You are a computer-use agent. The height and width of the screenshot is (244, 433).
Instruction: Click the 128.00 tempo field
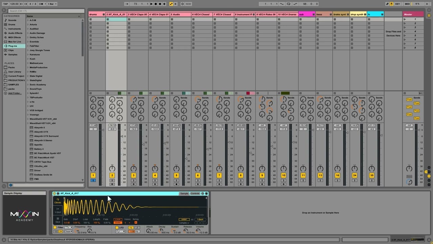pyautogui.click(x=14, y=4)
